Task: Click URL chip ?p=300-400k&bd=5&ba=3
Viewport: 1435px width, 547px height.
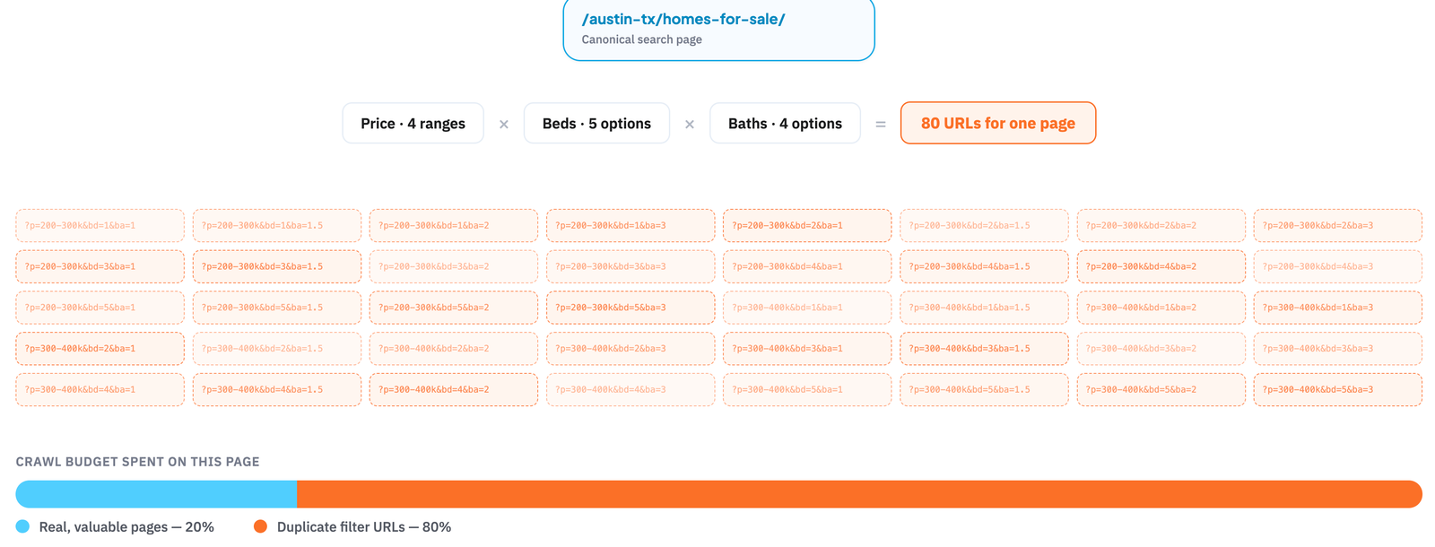Action: (1337, 390)
